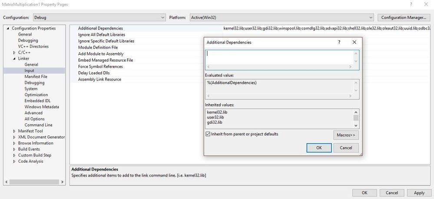Select Embed Managed Resource File property
434x199 pixels.
[x=106, y=60]
